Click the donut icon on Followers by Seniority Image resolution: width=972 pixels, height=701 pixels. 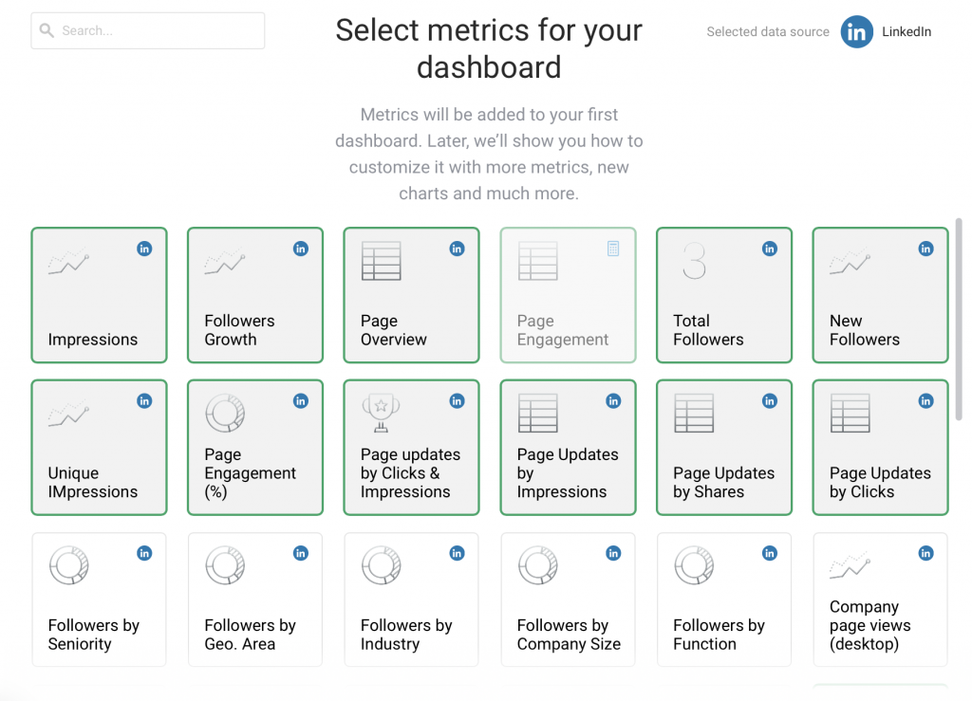[x=68, y=566]
